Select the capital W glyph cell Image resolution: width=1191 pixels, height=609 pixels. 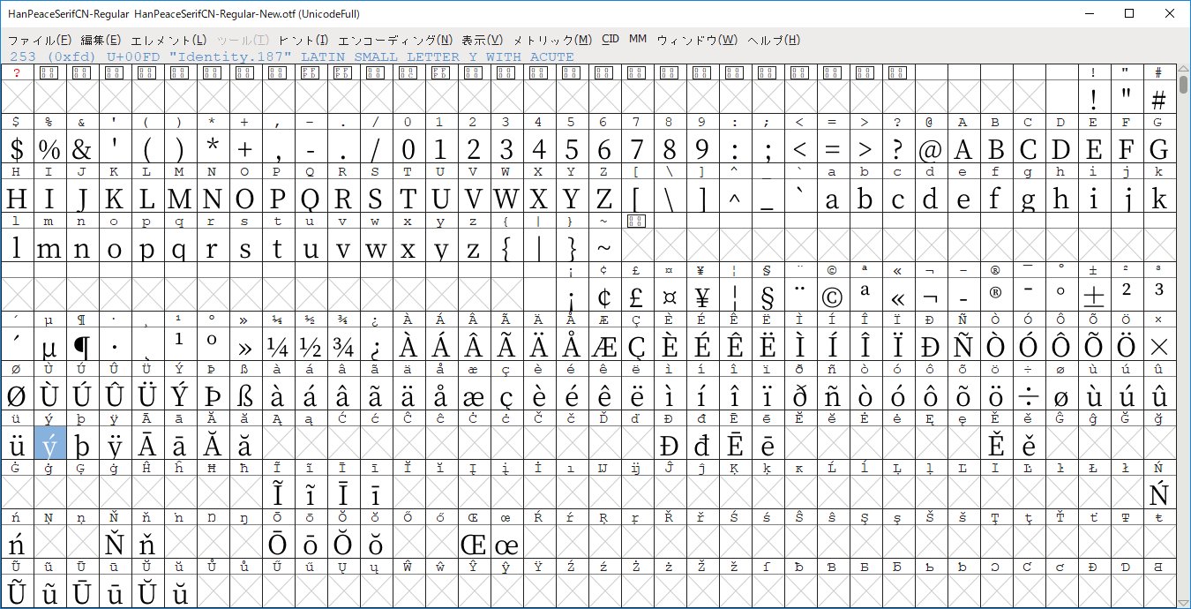click(x=506, y=197)
